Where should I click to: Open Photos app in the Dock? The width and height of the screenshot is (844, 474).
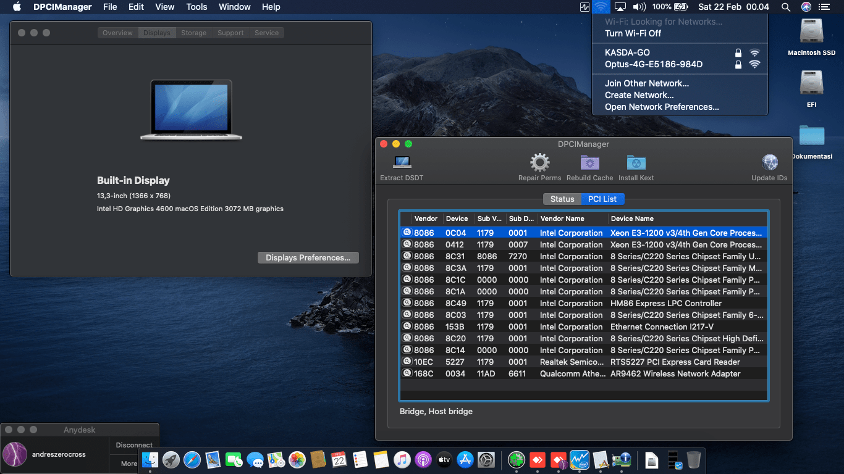click(297, 460)
